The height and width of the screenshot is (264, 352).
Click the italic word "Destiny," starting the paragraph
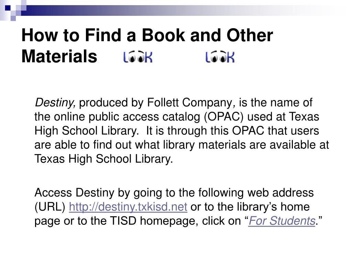(55, 103)
